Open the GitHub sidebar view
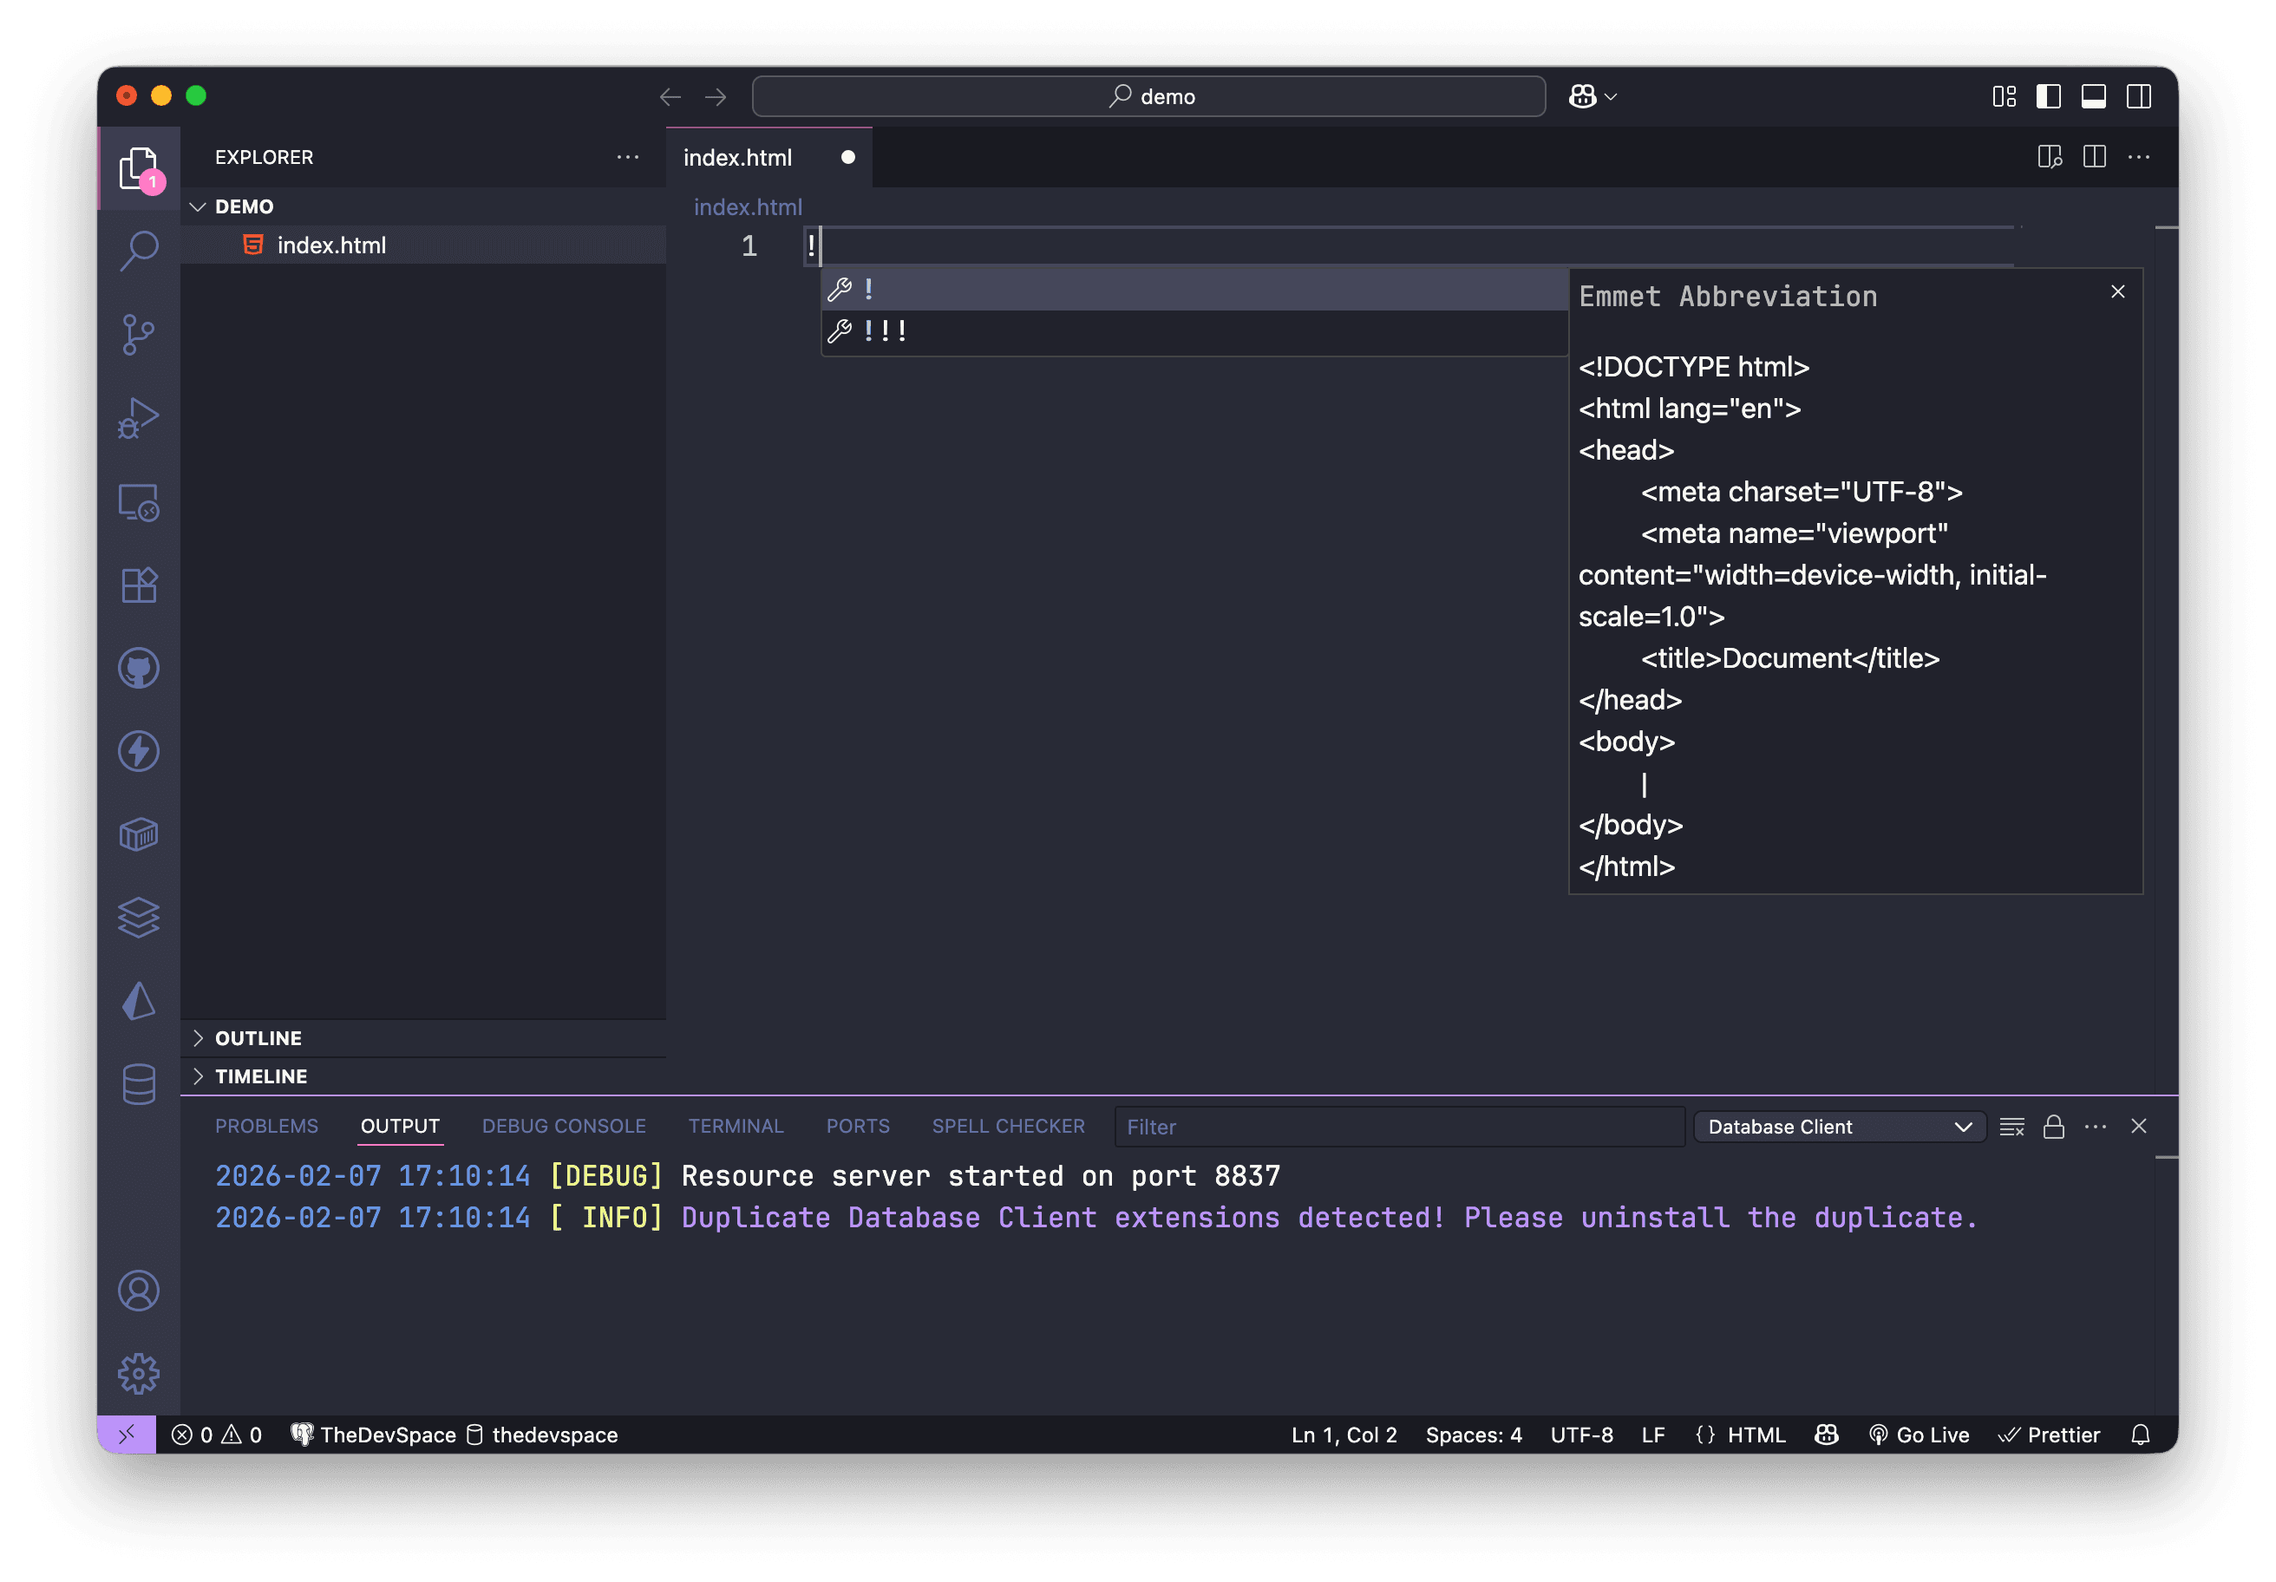Viewport: 2276px width, 1582px height. [x=139, y=667]
